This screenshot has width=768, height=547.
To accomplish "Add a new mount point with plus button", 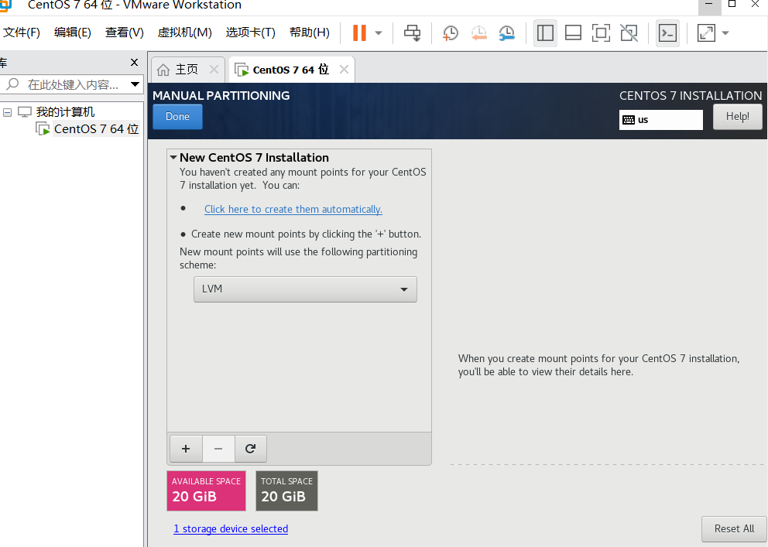I will 186,449.
